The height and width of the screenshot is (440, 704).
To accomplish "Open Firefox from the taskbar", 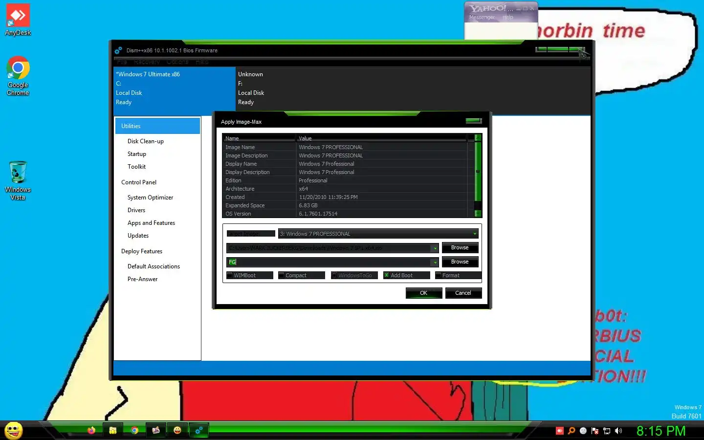I will 91,430.
